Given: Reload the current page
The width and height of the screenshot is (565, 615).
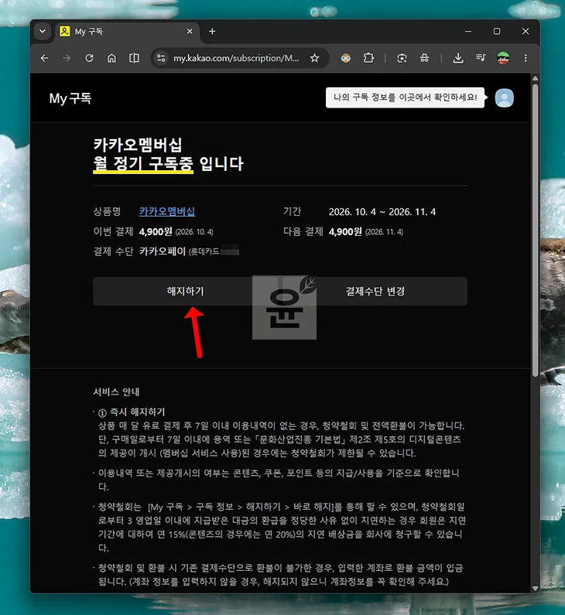Looking at the screenshot, I should [x=90, y=59].
